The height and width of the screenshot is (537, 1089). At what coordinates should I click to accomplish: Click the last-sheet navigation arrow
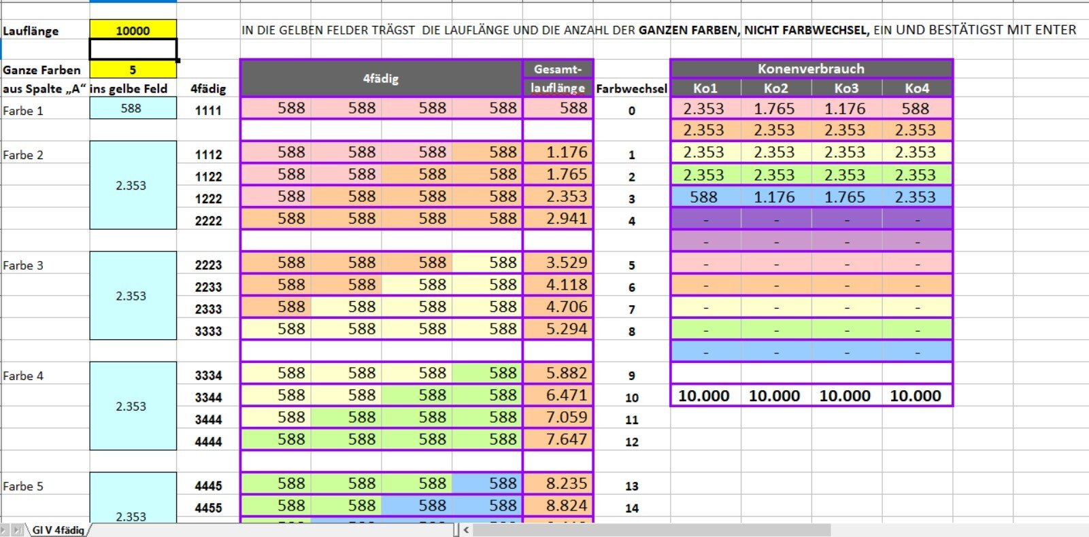tap(17, 530)
